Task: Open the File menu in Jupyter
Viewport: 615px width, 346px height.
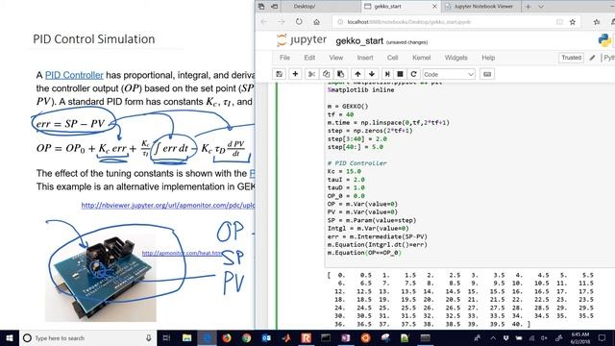Action: [284, 58]
